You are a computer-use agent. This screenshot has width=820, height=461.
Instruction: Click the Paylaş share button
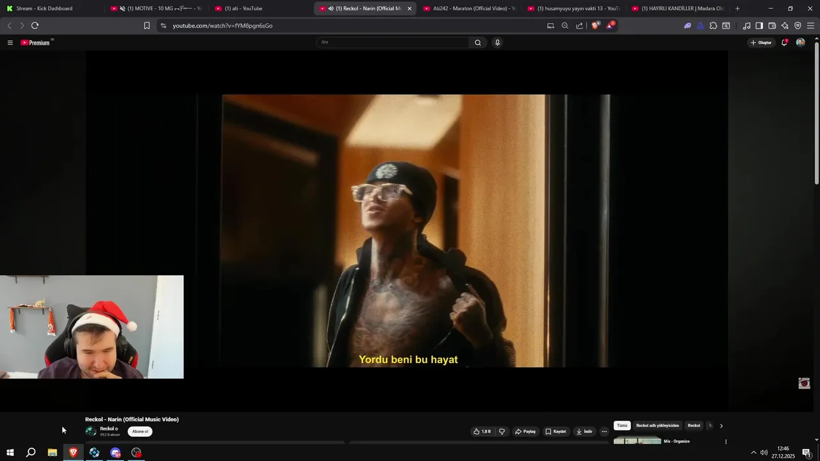(x=525, y=432)
